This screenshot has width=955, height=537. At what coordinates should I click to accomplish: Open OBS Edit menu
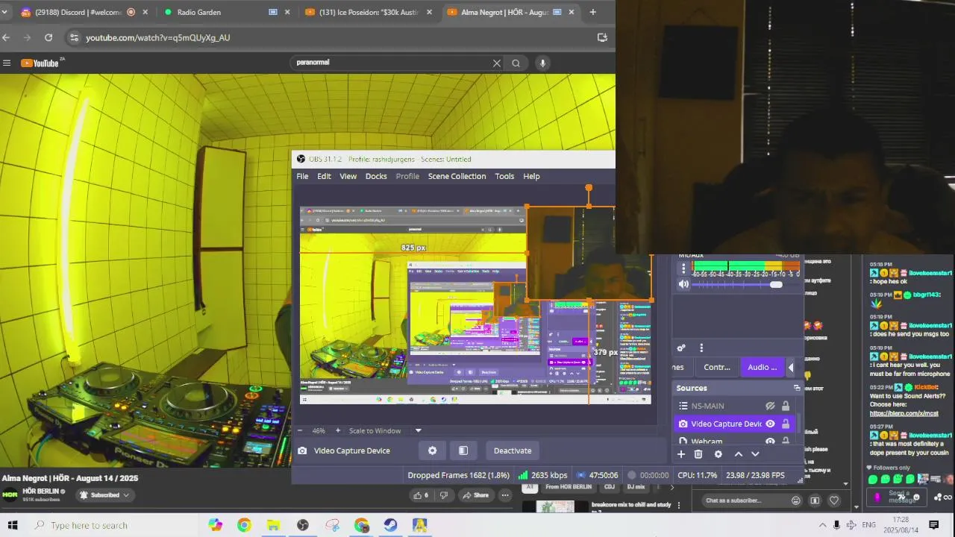pyautogui.click(x=324, y=176)
